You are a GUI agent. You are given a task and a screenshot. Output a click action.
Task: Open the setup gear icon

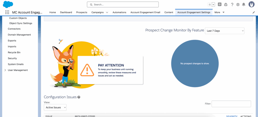pyautogui.click(x=238, y=5)
